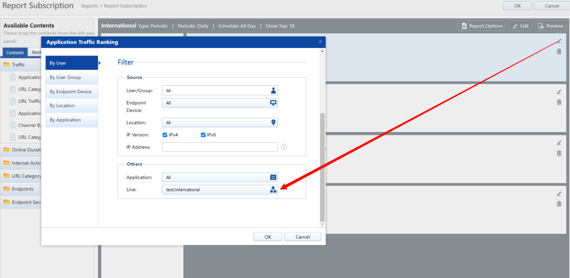The width and height of the screenshot is (570, 278).
Task: Uncheck the IPv4 checkbox
Action: 165,135
